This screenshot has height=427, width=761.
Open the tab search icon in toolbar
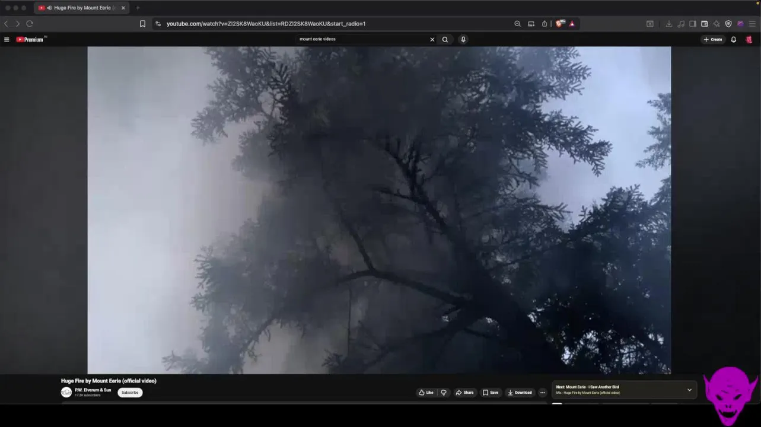650,24
